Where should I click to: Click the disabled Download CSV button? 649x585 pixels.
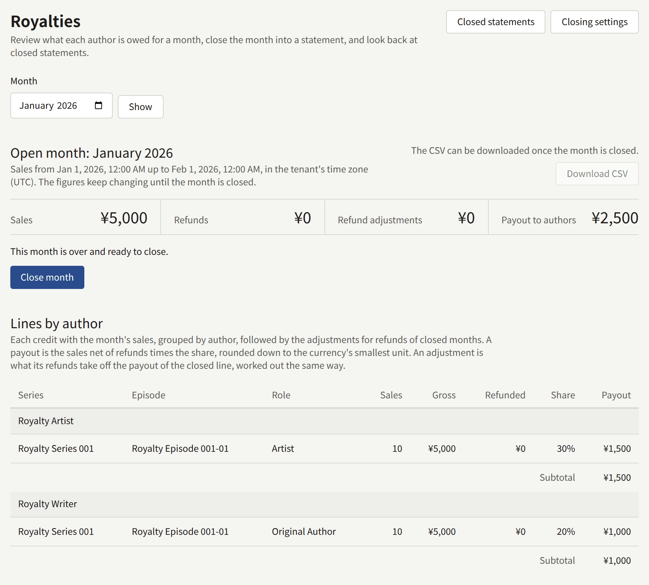coord(597,174)
